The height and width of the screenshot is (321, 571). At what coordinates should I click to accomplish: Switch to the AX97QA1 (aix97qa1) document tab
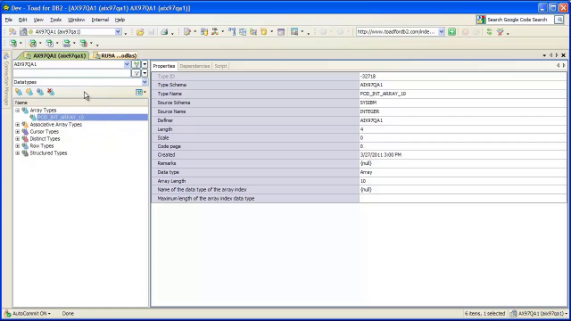pyautogui.click(x=55, y=55)
